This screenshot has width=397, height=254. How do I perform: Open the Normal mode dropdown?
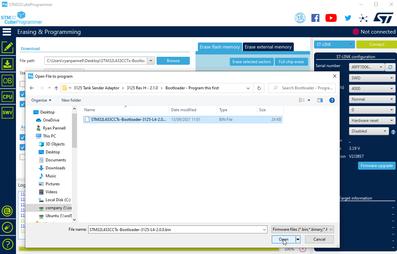[x=372, y=99]
